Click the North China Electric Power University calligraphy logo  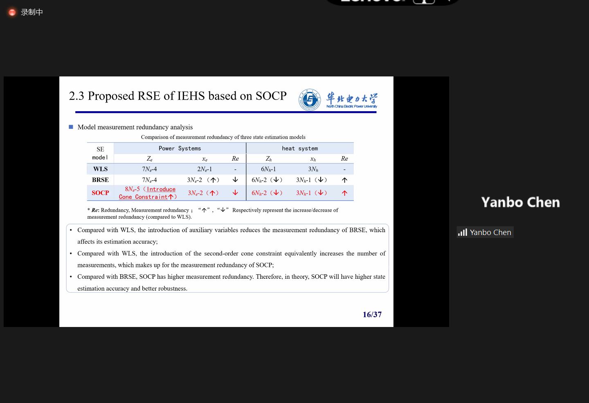pyautogui.click(x=352, y=100)
